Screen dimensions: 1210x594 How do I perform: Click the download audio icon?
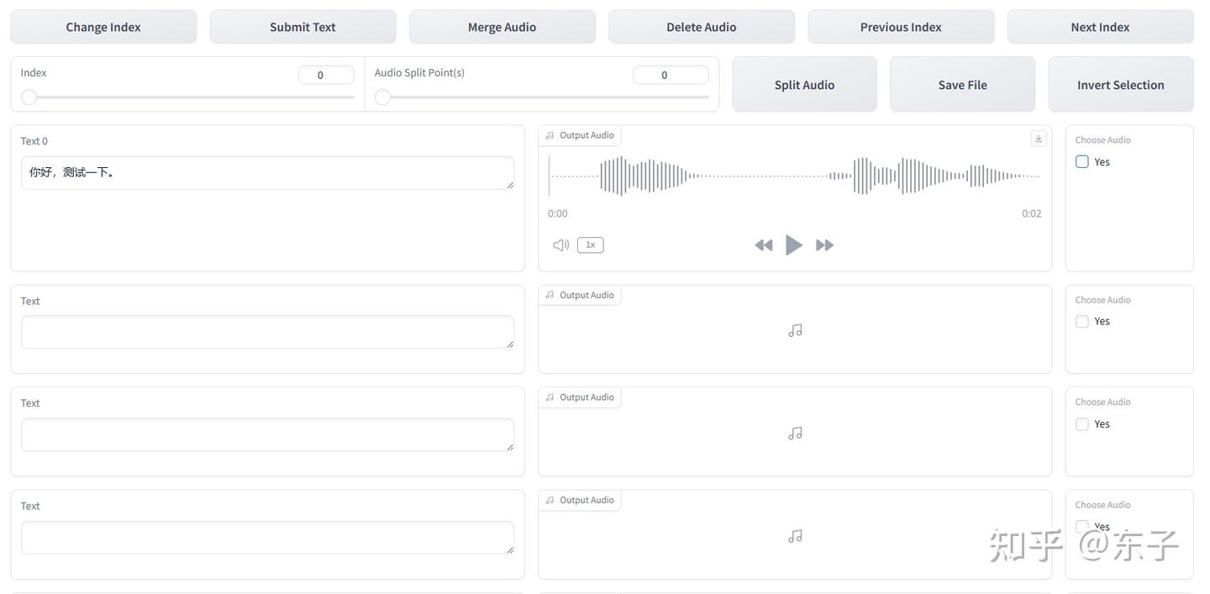(1039, 139)
